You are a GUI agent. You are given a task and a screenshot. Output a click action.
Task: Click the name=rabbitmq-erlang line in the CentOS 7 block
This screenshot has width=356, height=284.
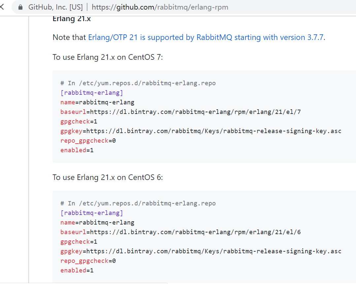(97, 102)
